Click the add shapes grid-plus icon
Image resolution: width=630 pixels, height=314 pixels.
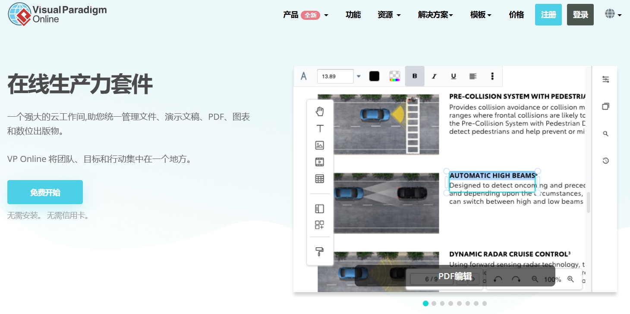click(320, 225)
